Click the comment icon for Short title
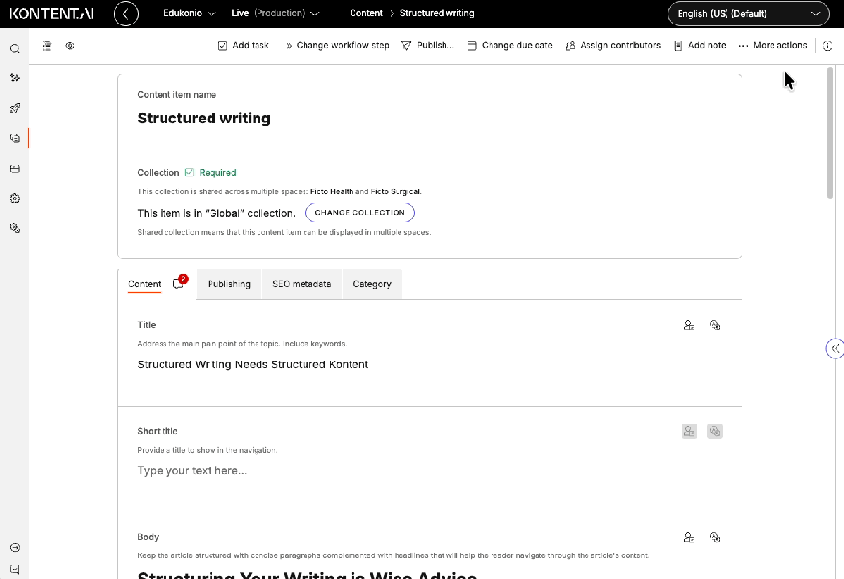This screenshot has height=579, width=844. [715, 431]
